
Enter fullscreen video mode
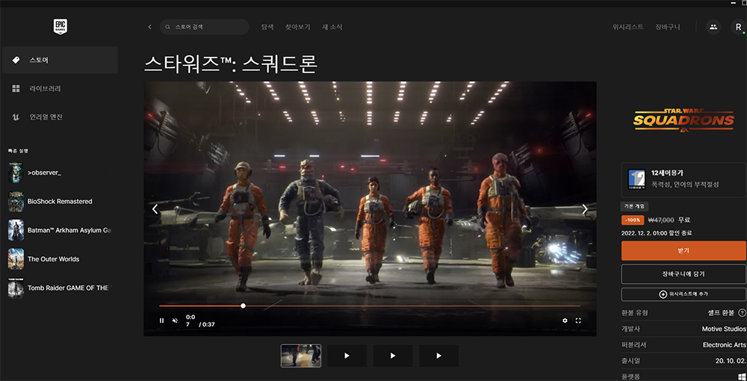tap(578, 320)
